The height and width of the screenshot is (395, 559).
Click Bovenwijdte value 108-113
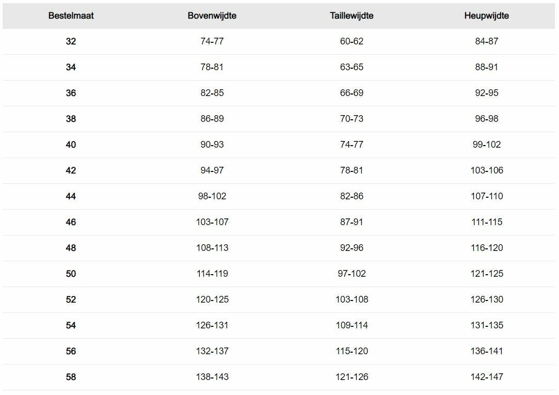(212, 248)
